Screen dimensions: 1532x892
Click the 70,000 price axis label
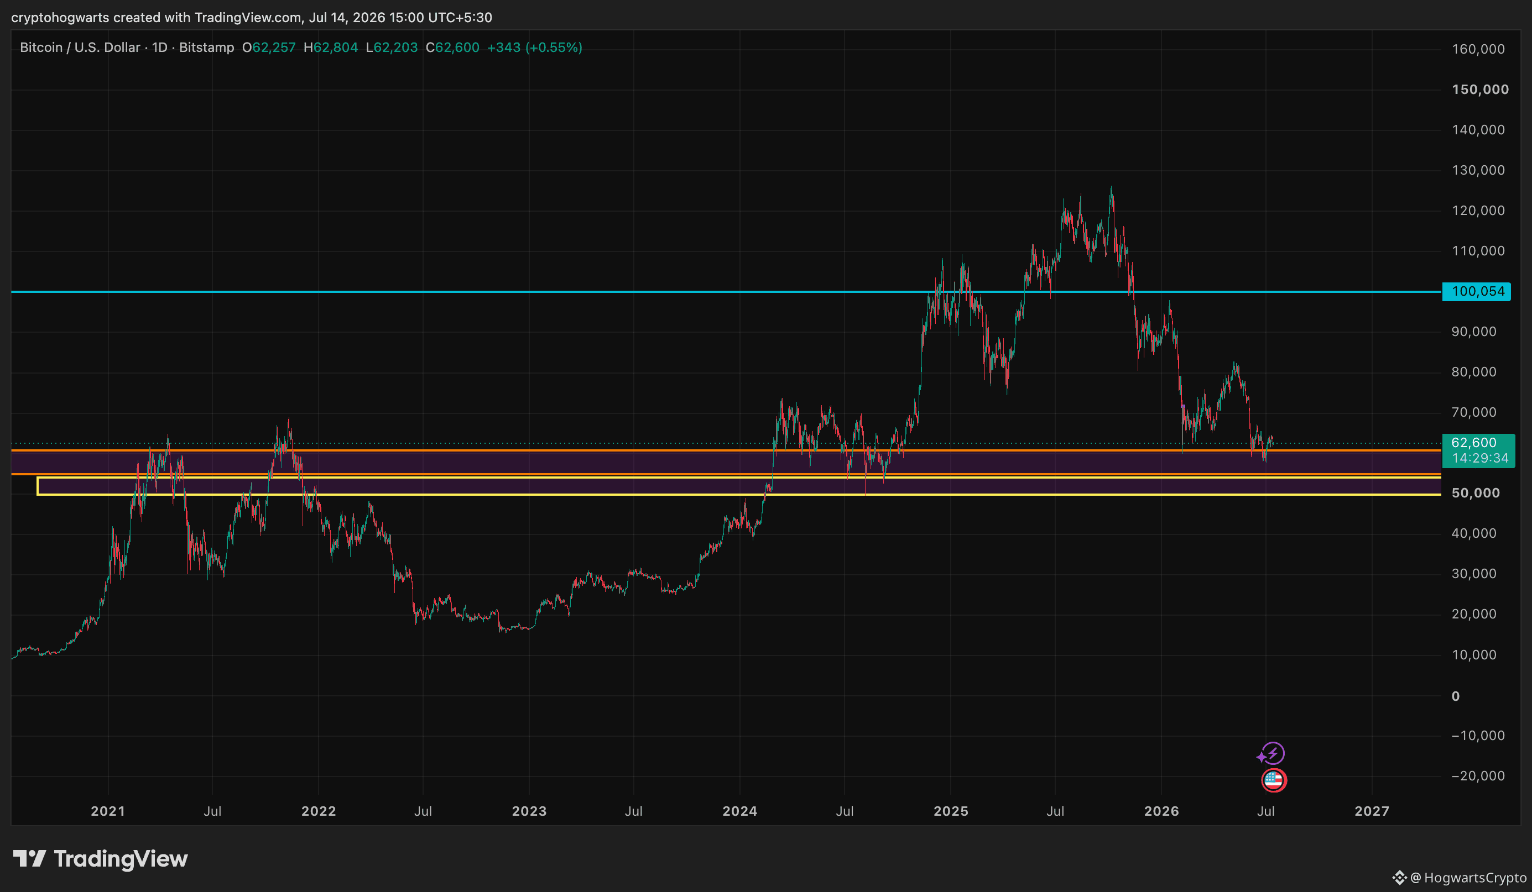1474,413
